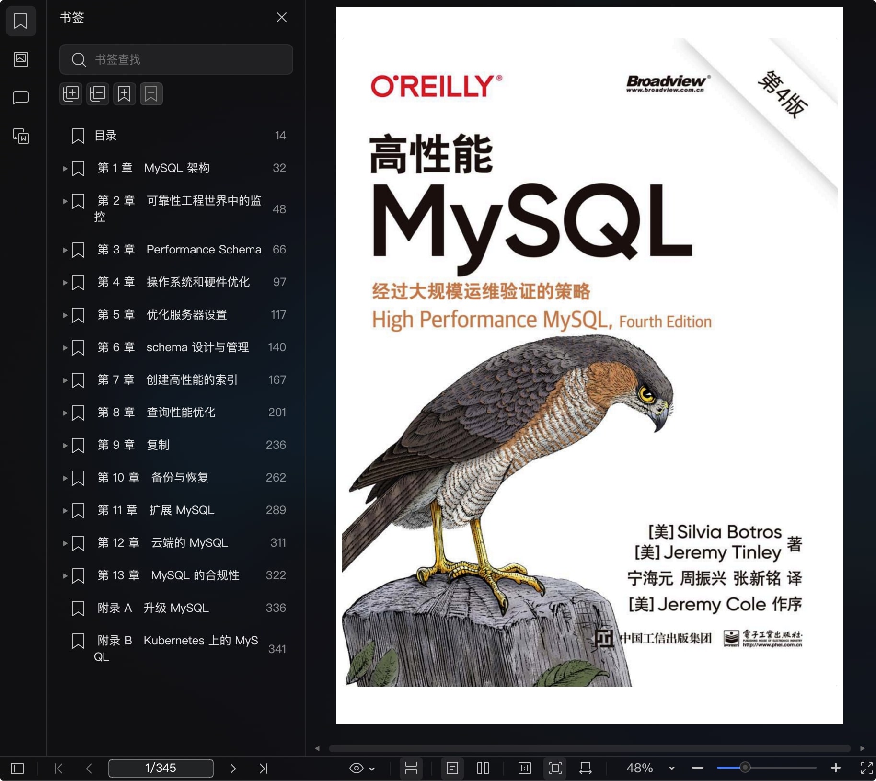Open the reading mode dropdown arrow

click(x=372, y=769)
